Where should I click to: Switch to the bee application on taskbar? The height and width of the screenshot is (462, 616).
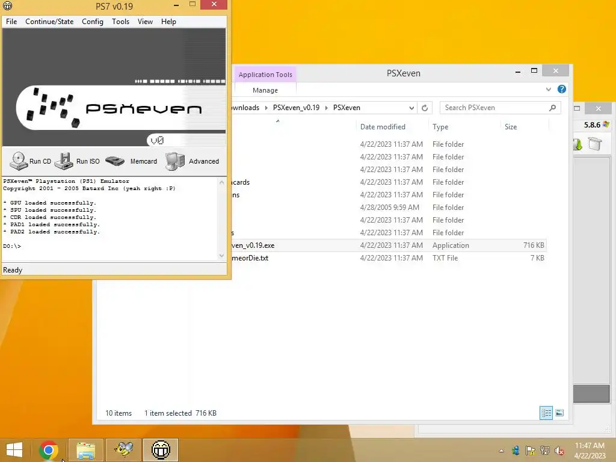[123, 450]
